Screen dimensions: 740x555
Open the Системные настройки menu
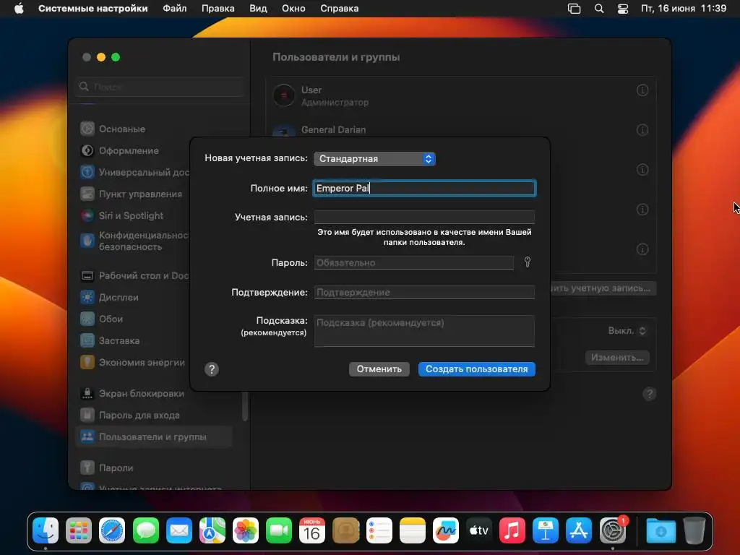tap(93, 9)
